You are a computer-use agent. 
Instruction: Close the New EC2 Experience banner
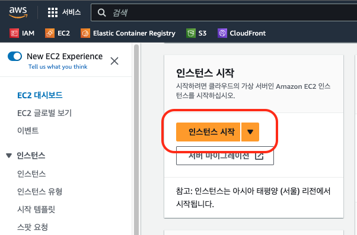pyautogui.click(x=114, y=61)
